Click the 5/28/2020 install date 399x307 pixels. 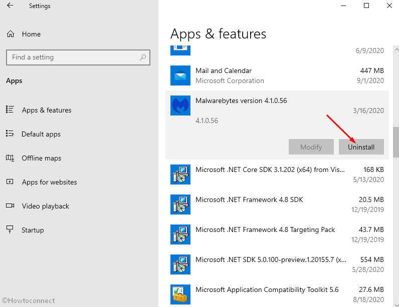[x=368, y=269]
